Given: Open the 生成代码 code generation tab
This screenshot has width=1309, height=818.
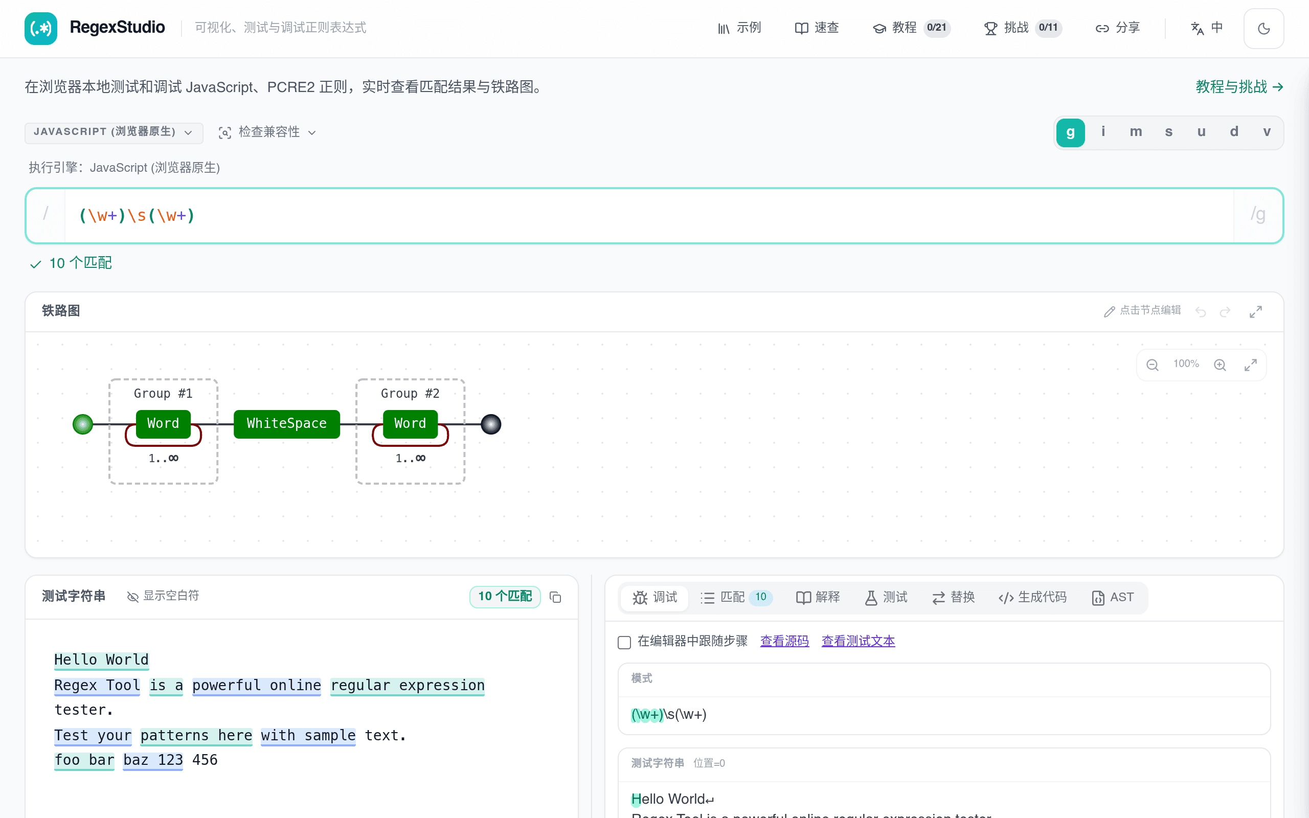Looking at the screenshot, I should [1032, 598].
